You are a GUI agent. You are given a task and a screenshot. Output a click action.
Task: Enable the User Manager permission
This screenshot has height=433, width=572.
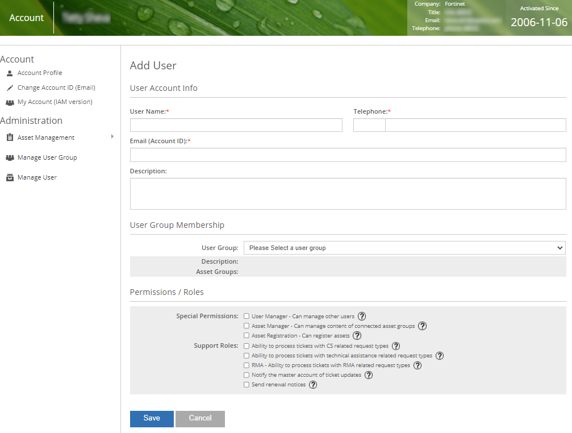[x=246, y=316]
